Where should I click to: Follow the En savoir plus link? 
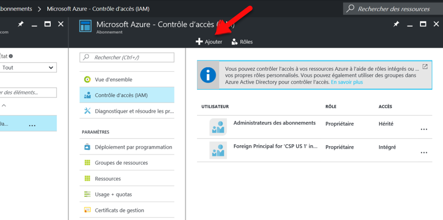(346, 82)
